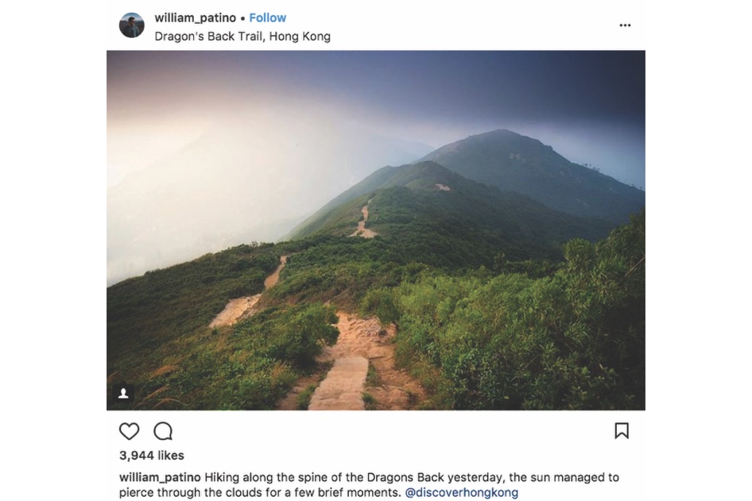Open the @discoverhongkong mention

pyautogui.click(x=461, y=492)
